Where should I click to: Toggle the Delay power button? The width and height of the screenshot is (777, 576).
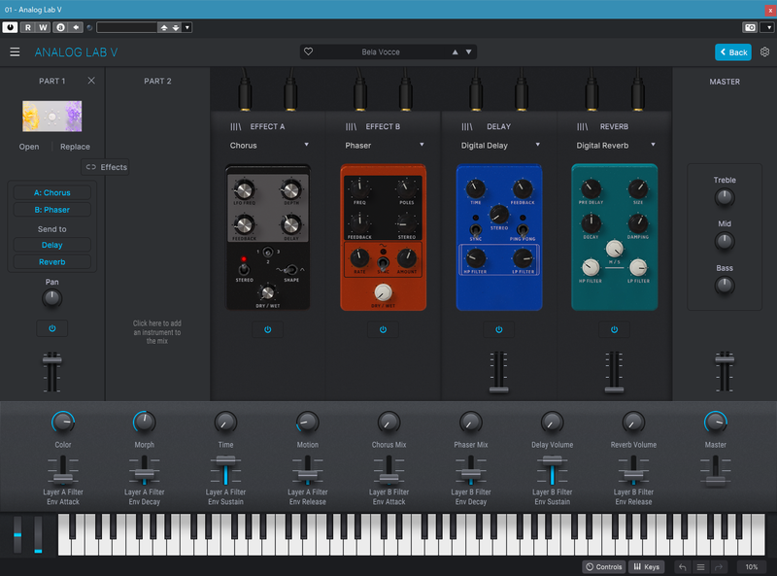(499, 329)
